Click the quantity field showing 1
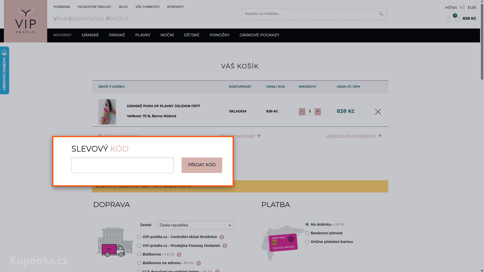This screenshot has height=272, width=484. [310, 112]
